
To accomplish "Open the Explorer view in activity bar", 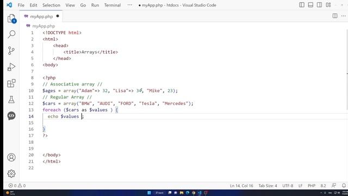I will point(11,19).
